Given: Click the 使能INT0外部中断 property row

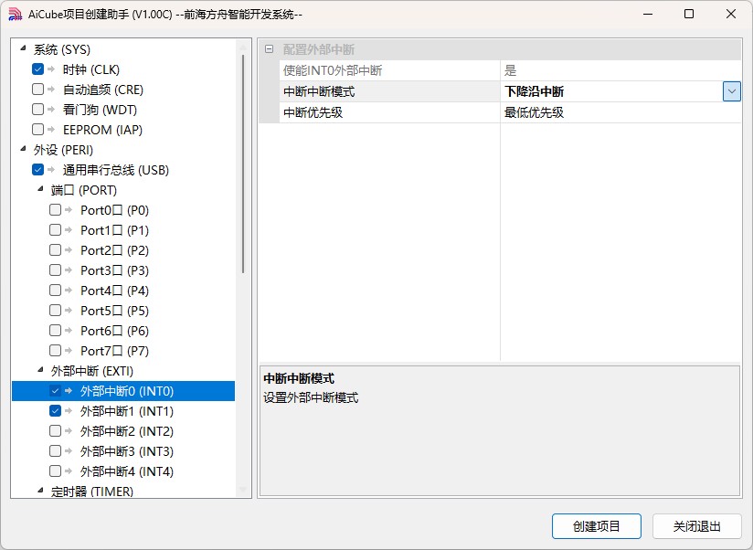Looking at the screenshot, I should (x=510, y=70).
